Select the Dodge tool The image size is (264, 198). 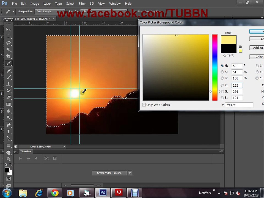point(9,117)
